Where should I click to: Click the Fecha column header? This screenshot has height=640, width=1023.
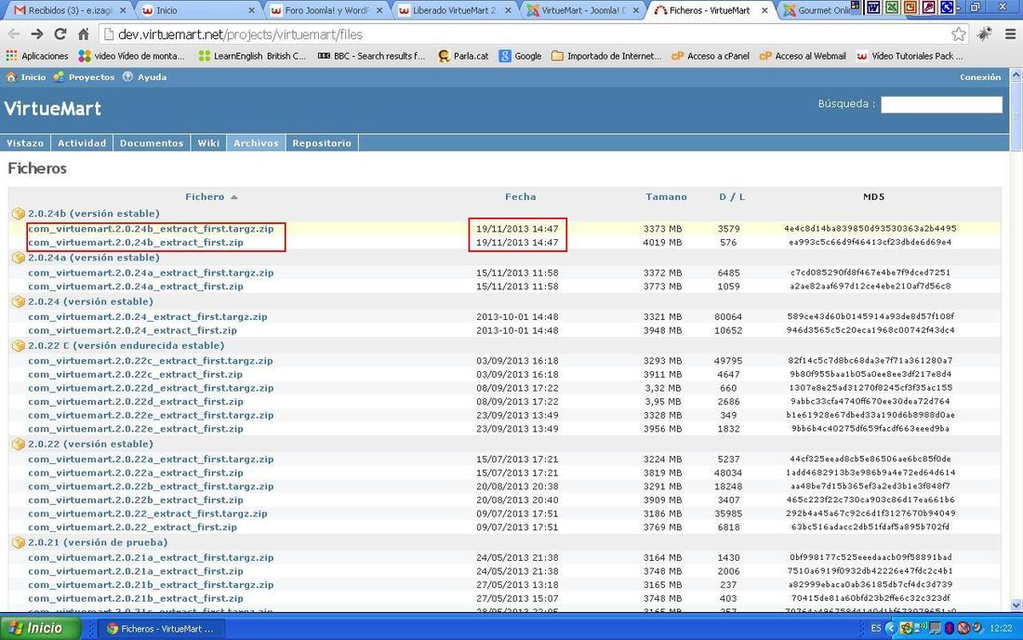coord(520,196)
